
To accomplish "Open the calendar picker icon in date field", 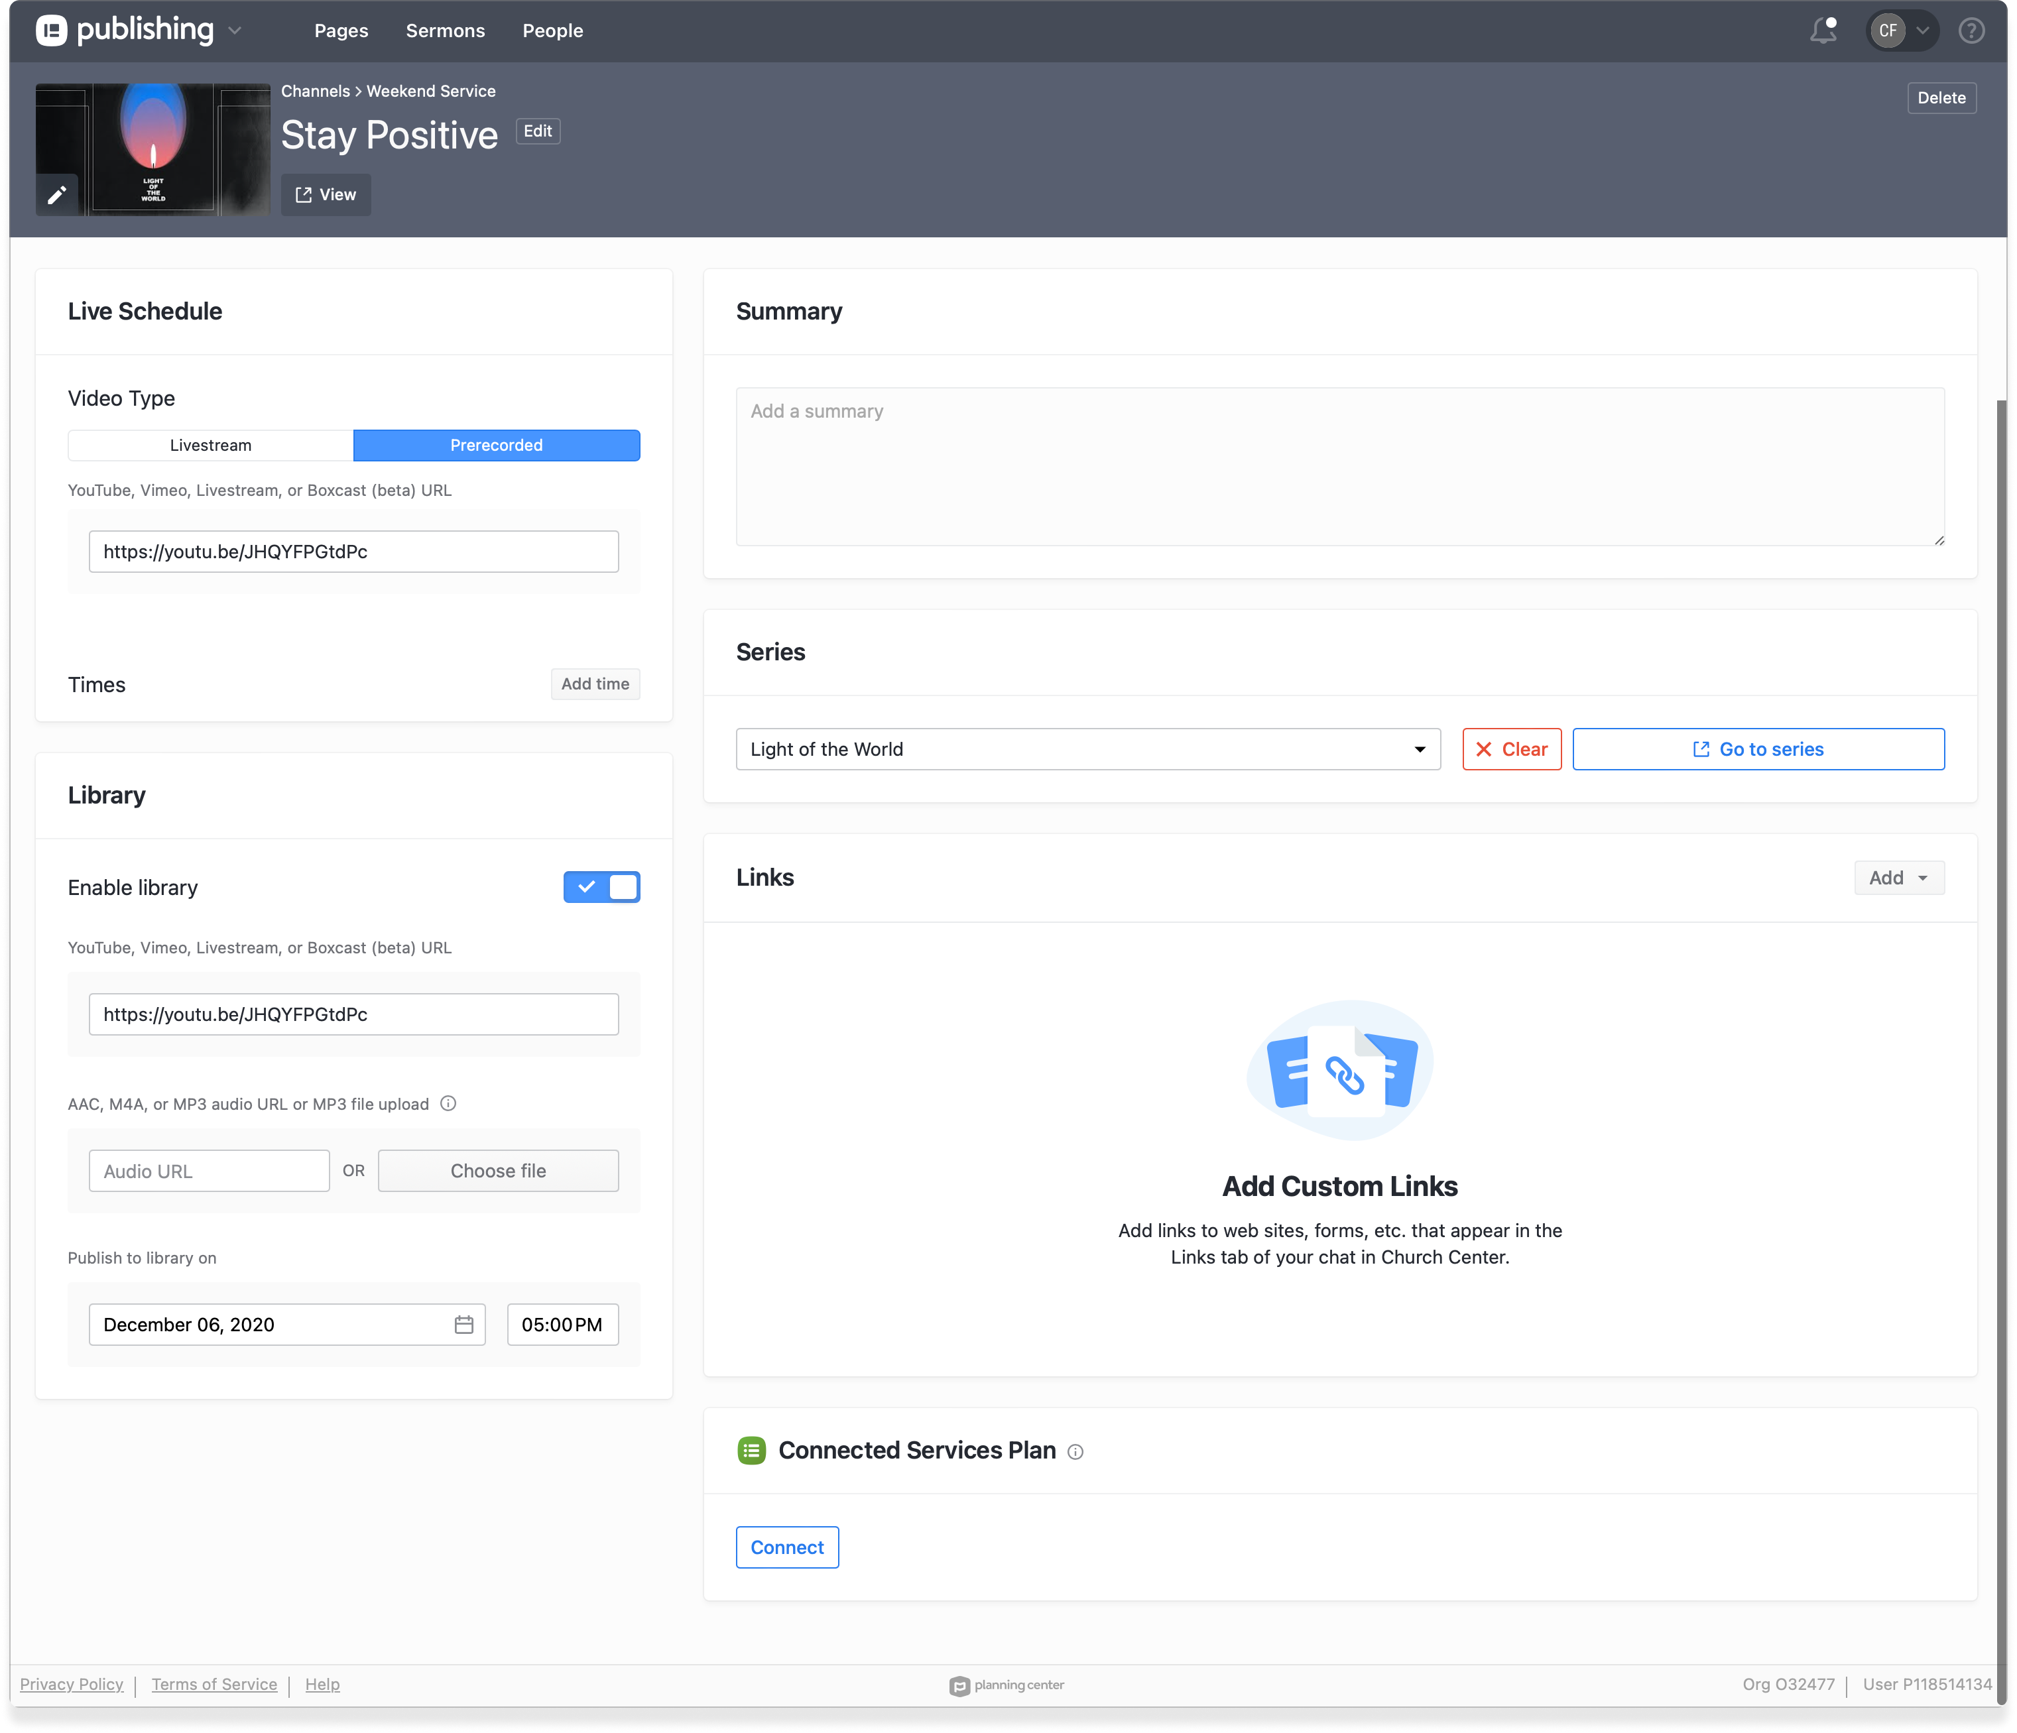I will point(463,1324).
